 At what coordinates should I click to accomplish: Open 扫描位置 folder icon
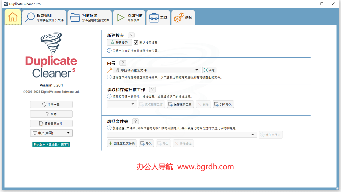75,17
